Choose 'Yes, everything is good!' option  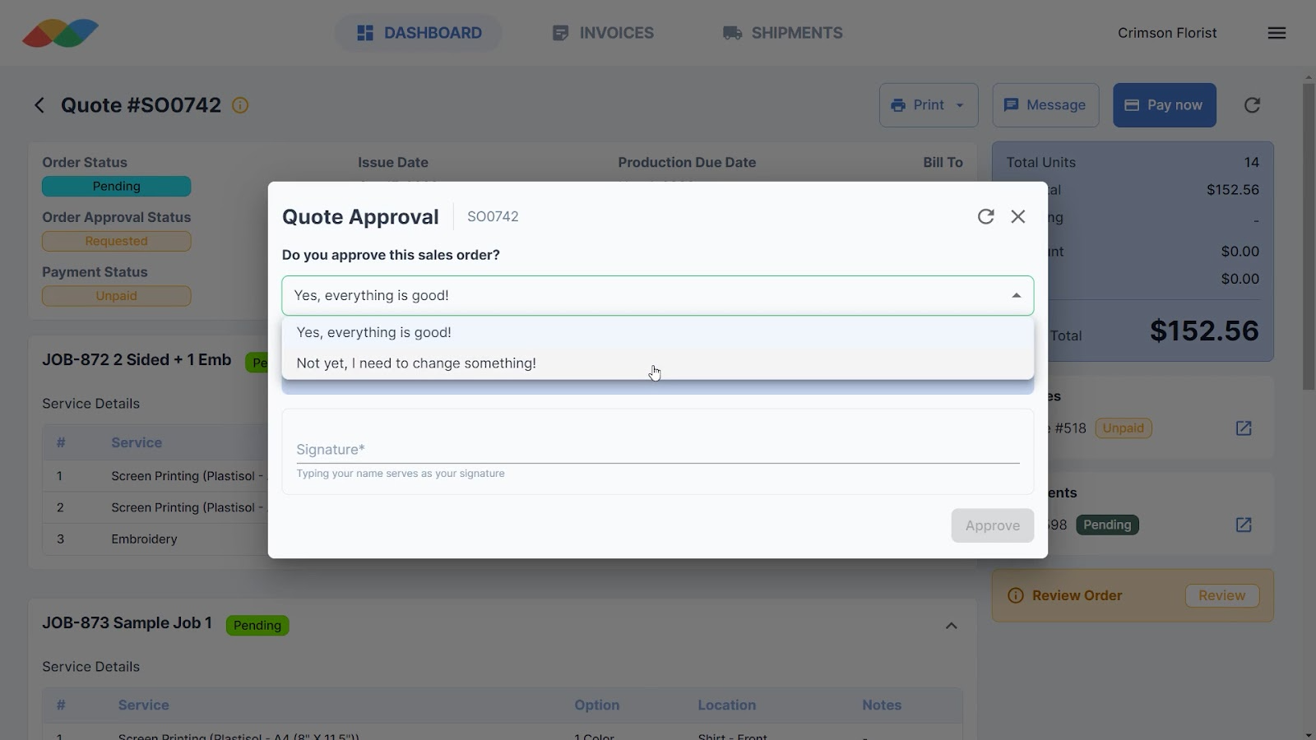(657, 332)
